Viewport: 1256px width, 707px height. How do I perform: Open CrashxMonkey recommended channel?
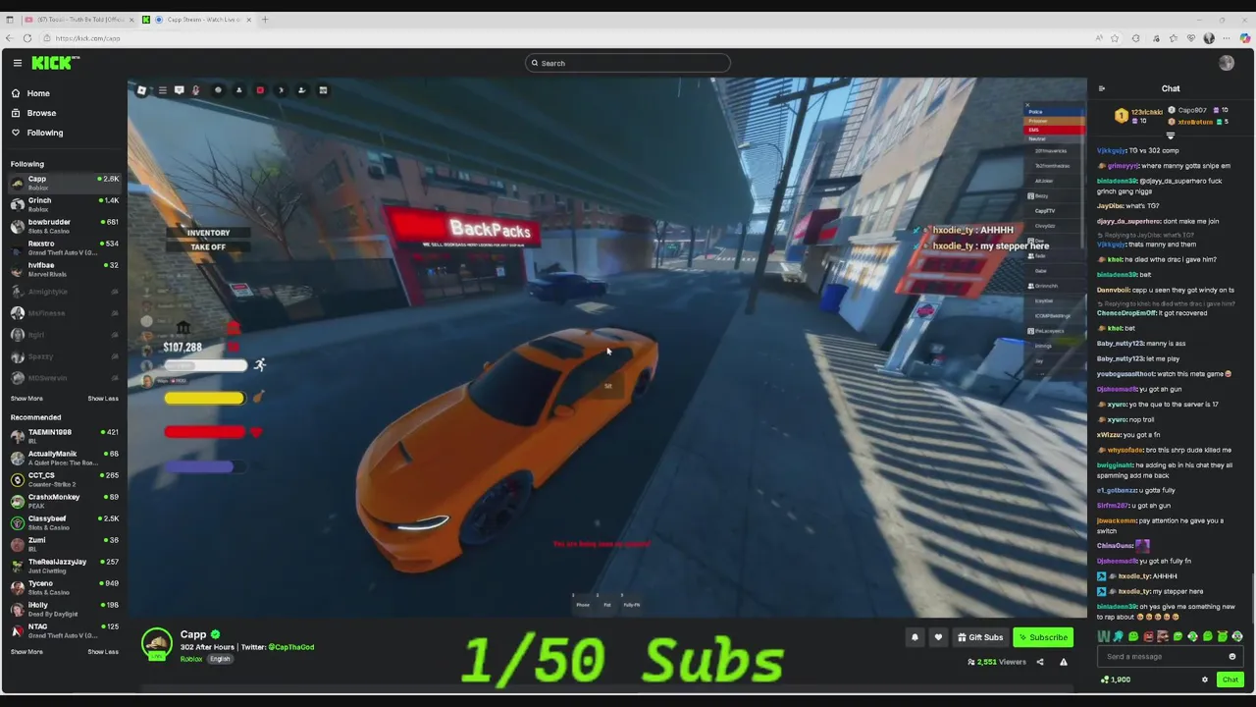coord(64,501)
